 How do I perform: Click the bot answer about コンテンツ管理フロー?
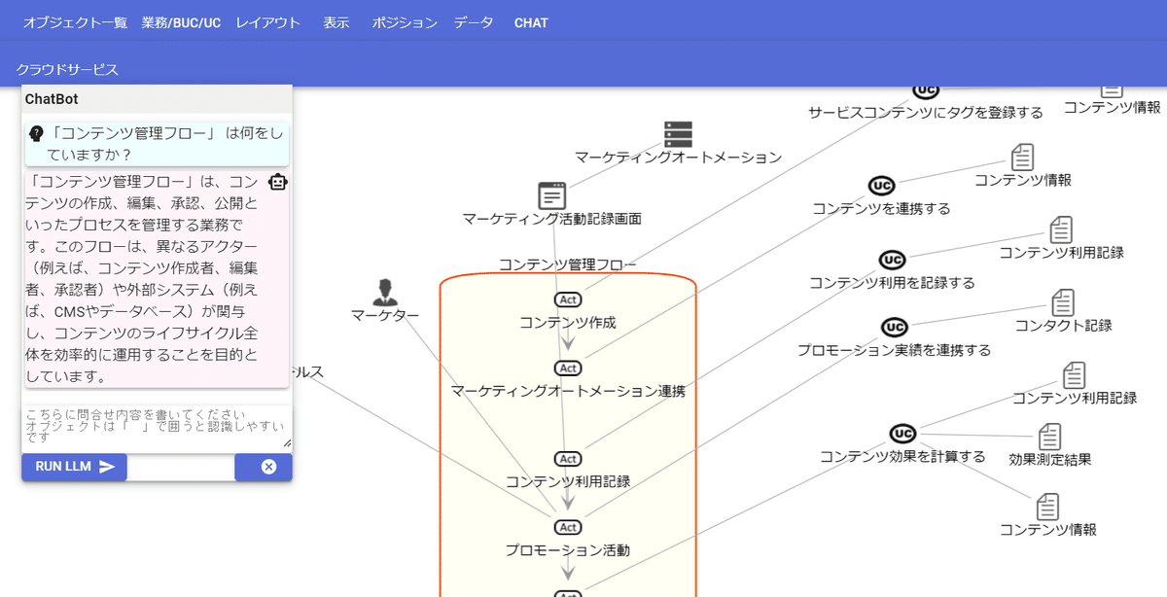[x=157, y=278]
